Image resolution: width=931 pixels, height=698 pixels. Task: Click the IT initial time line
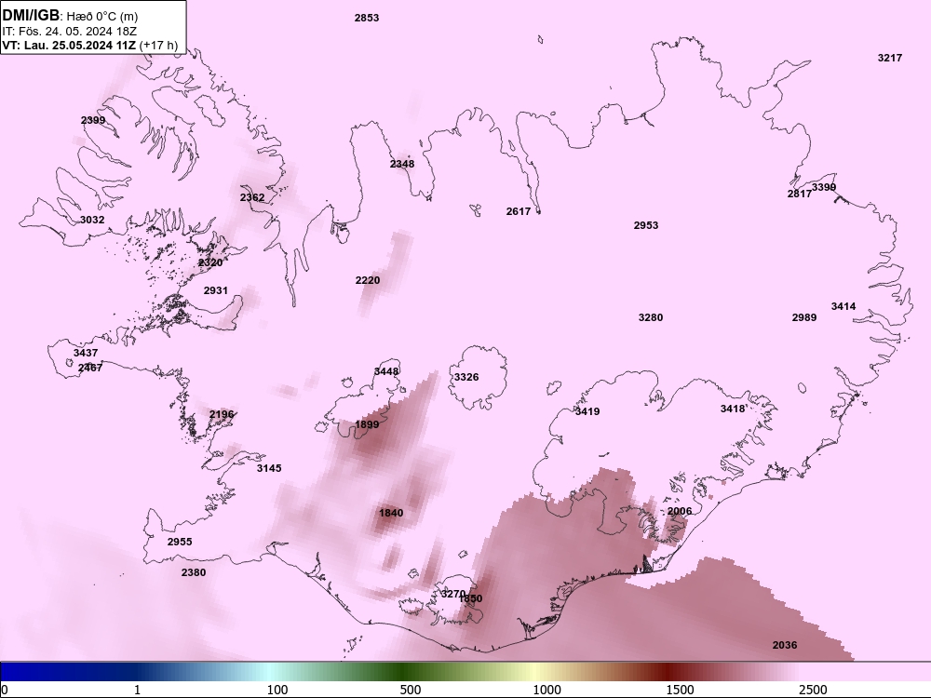click(70, 31)
